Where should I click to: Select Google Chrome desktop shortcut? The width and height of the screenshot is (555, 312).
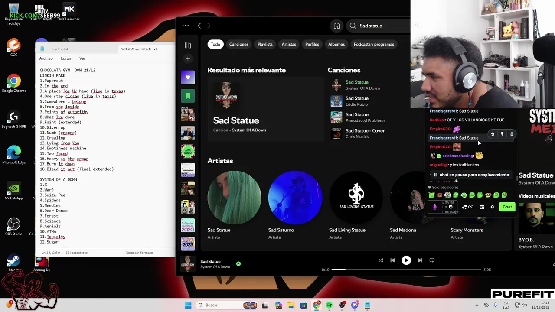click(x=14, y=84)
